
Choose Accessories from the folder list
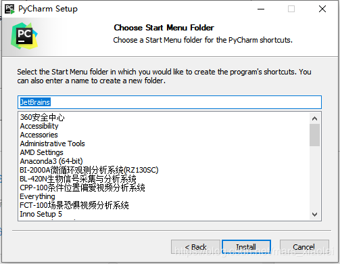[39, 135]
